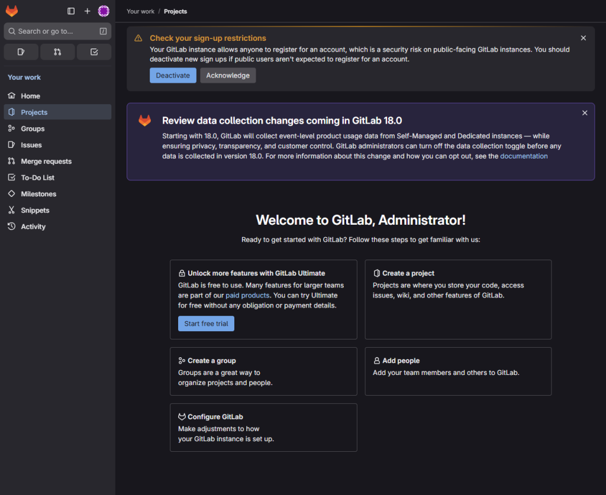
Task: Open merge requests shortcut icon
Action: click(x=57, y=52)
